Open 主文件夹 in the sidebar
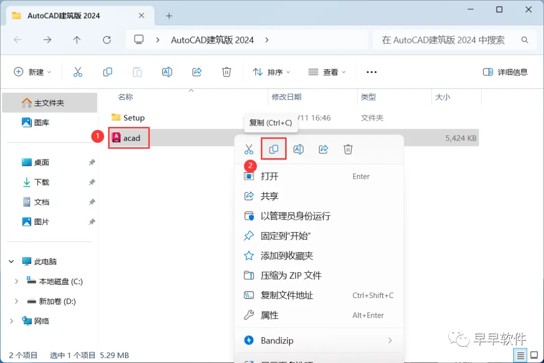 point(49,103)
